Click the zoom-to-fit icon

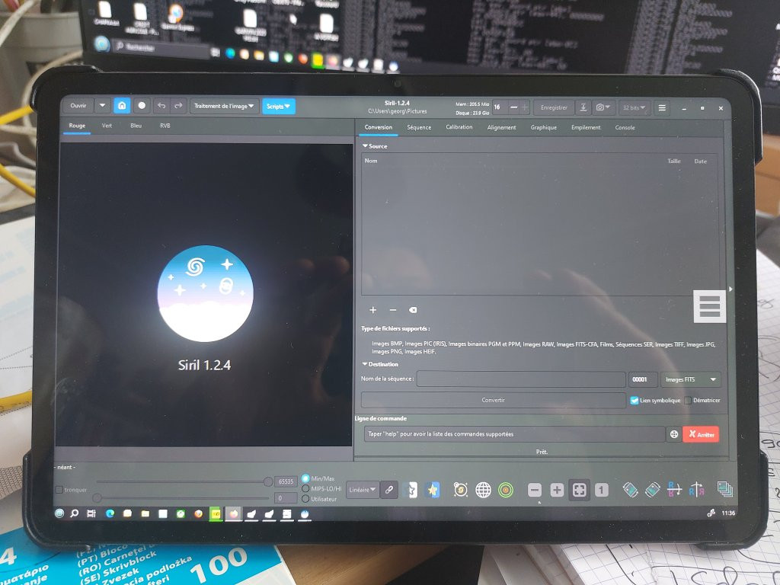tap(579, 490)
